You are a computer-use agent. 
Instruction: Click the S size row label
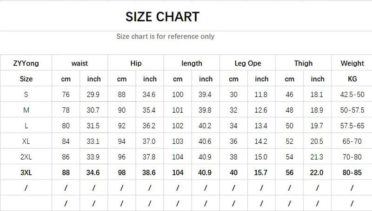tap(26, 95)
